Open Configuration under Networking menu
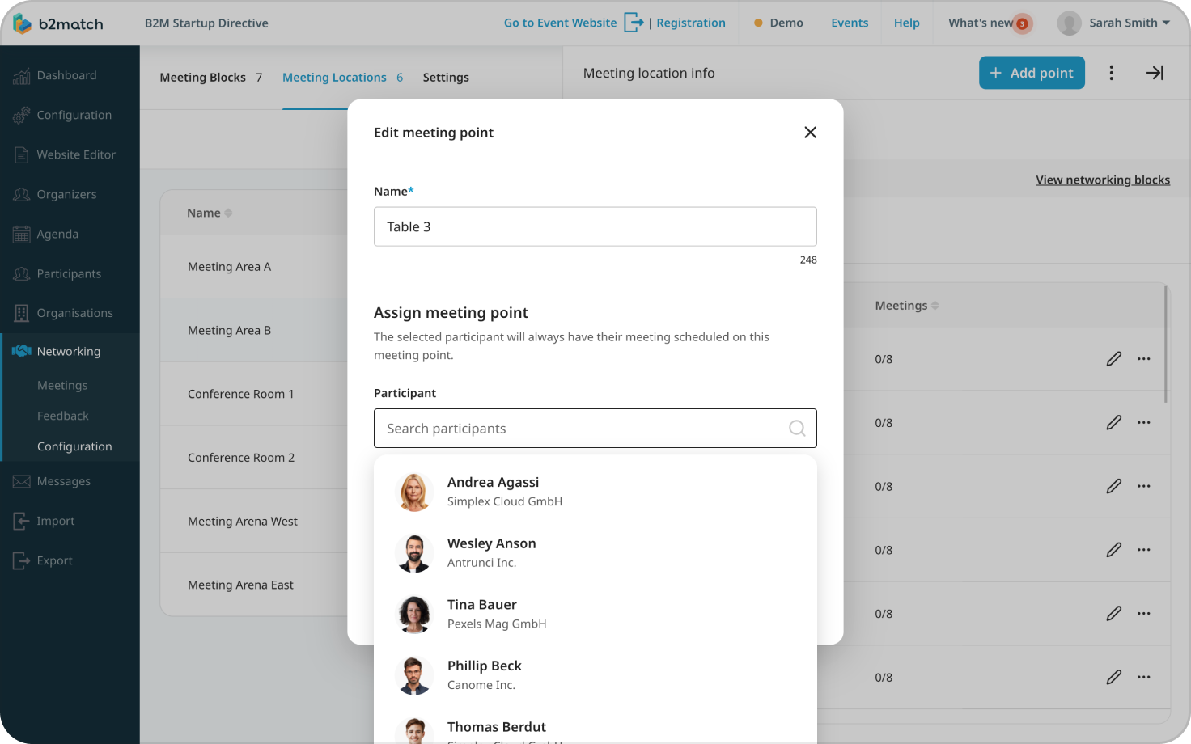 (x=74, y=446)
